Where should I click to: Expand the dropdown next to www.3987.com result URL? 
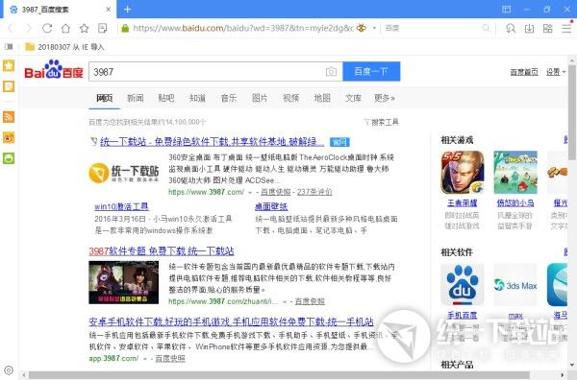coord(250,192)
